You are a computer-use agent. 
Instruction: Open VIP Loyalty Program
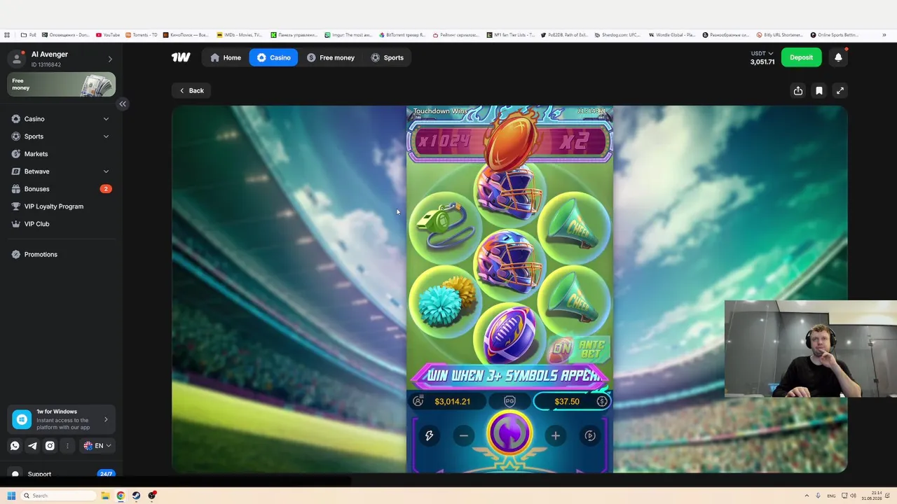(x=61, y=206)
